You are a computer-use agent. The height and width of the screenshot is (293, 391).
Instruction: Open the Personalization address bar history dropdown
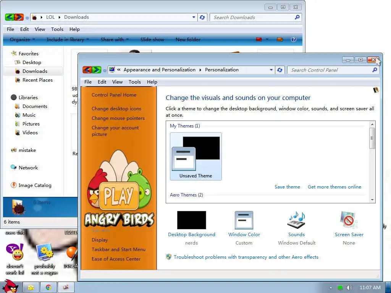[x=271, y=70]
